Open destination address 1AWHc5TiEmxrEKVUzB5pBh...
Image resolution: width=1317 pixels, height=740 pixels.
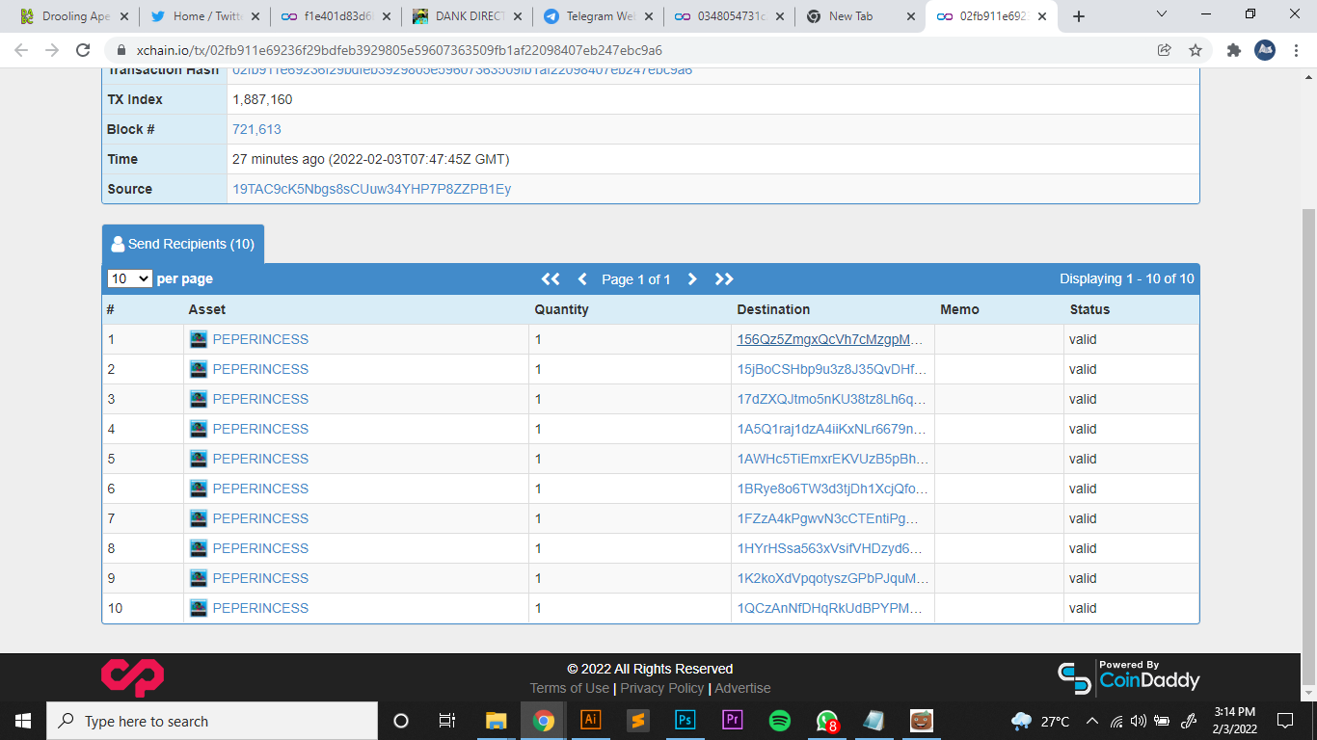(x=833, y=459)
